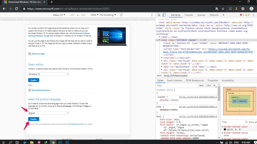257x144 pixels.
Task: Click the browser back arrow
Action: tap(4, 9)
